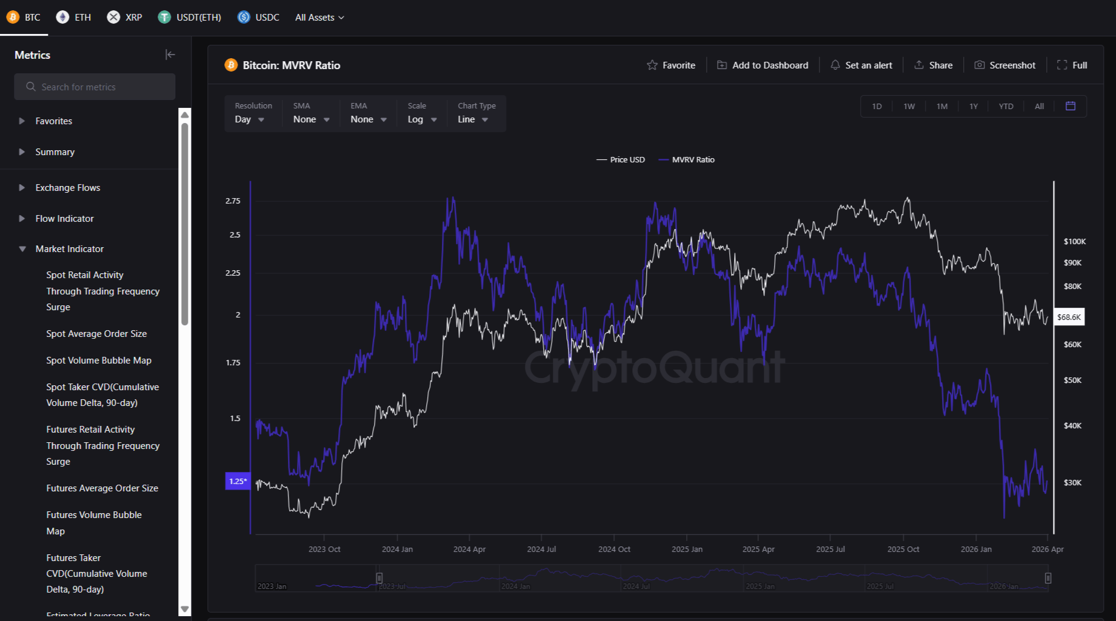This screenshot has height=621, width=1116.
Task: Select the ETH asset icon in top bar
Action: [62, 17]
